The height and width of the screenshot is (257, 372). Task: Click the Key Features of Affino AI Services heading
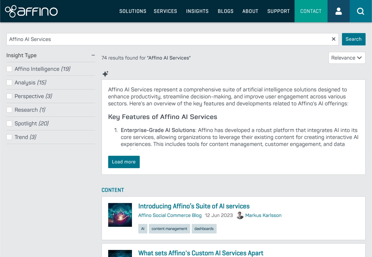click(x=162, y=117)
